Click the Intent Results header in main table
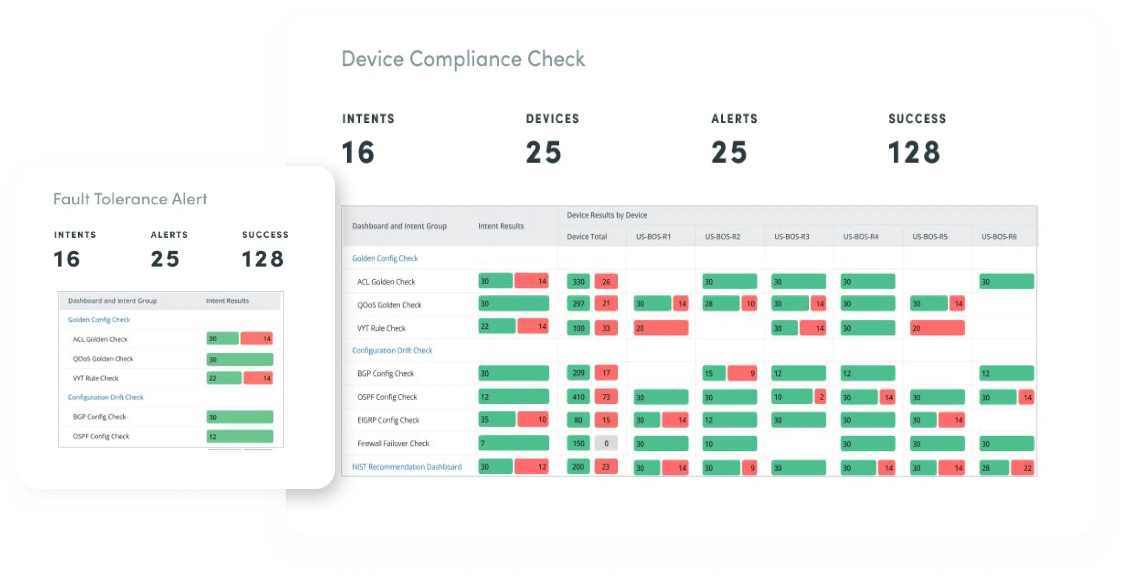This screenshot has height=577, width=1124. [500, 226]
